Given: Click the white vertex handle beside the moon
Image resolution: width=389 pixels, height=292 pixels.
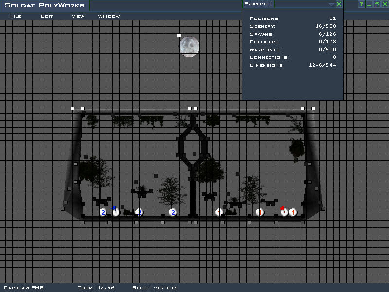Looking at the screenshot, I should [x=179, y=36].
